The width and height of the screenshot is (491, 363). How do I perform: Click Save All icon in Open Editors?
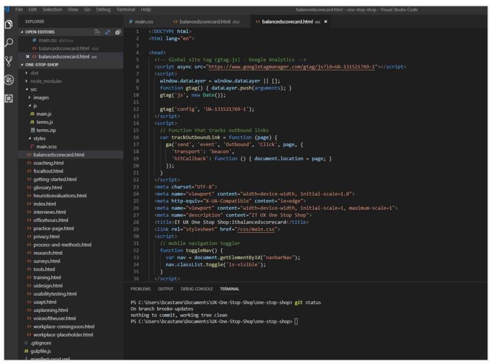point(108,32)
